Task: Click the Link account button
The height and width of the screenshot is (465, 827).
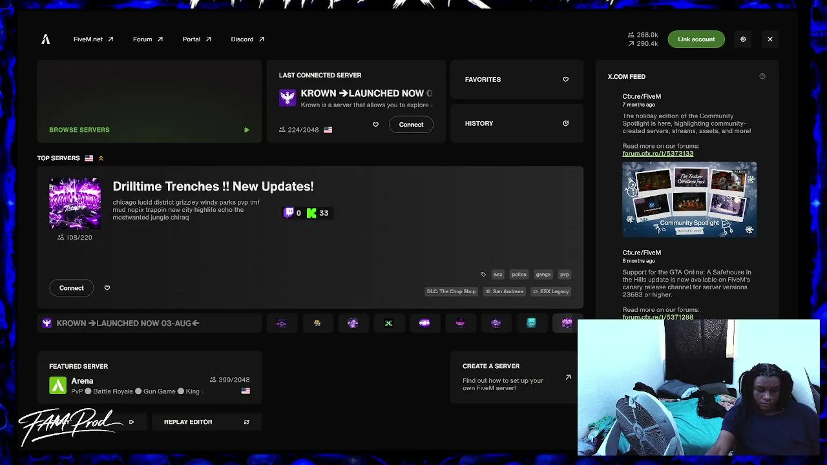Action: tap(696, 39)
